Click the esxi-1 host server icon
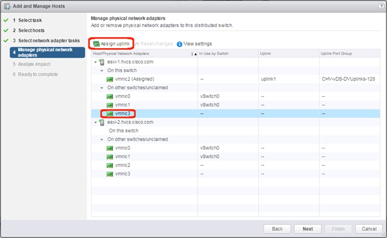Screen dimensions: 387x238 pyautogui.click(x=102, y=62)
